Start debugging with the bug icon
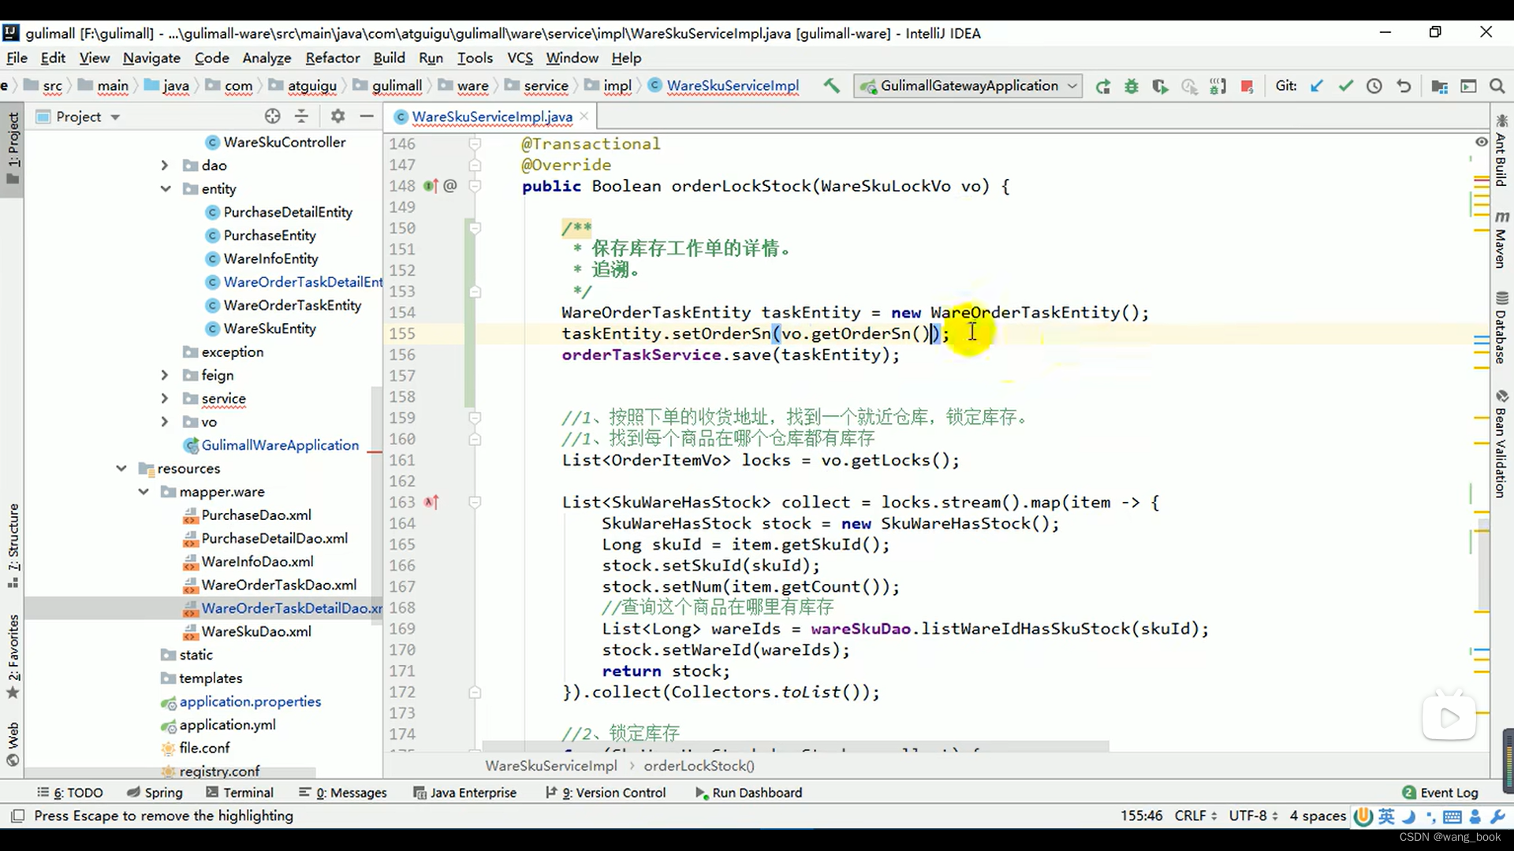 [x=1131, y=87]
